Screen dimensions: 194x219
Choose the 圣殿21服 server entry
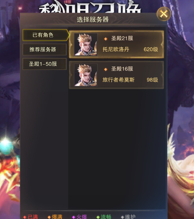(x=117, y=44)
